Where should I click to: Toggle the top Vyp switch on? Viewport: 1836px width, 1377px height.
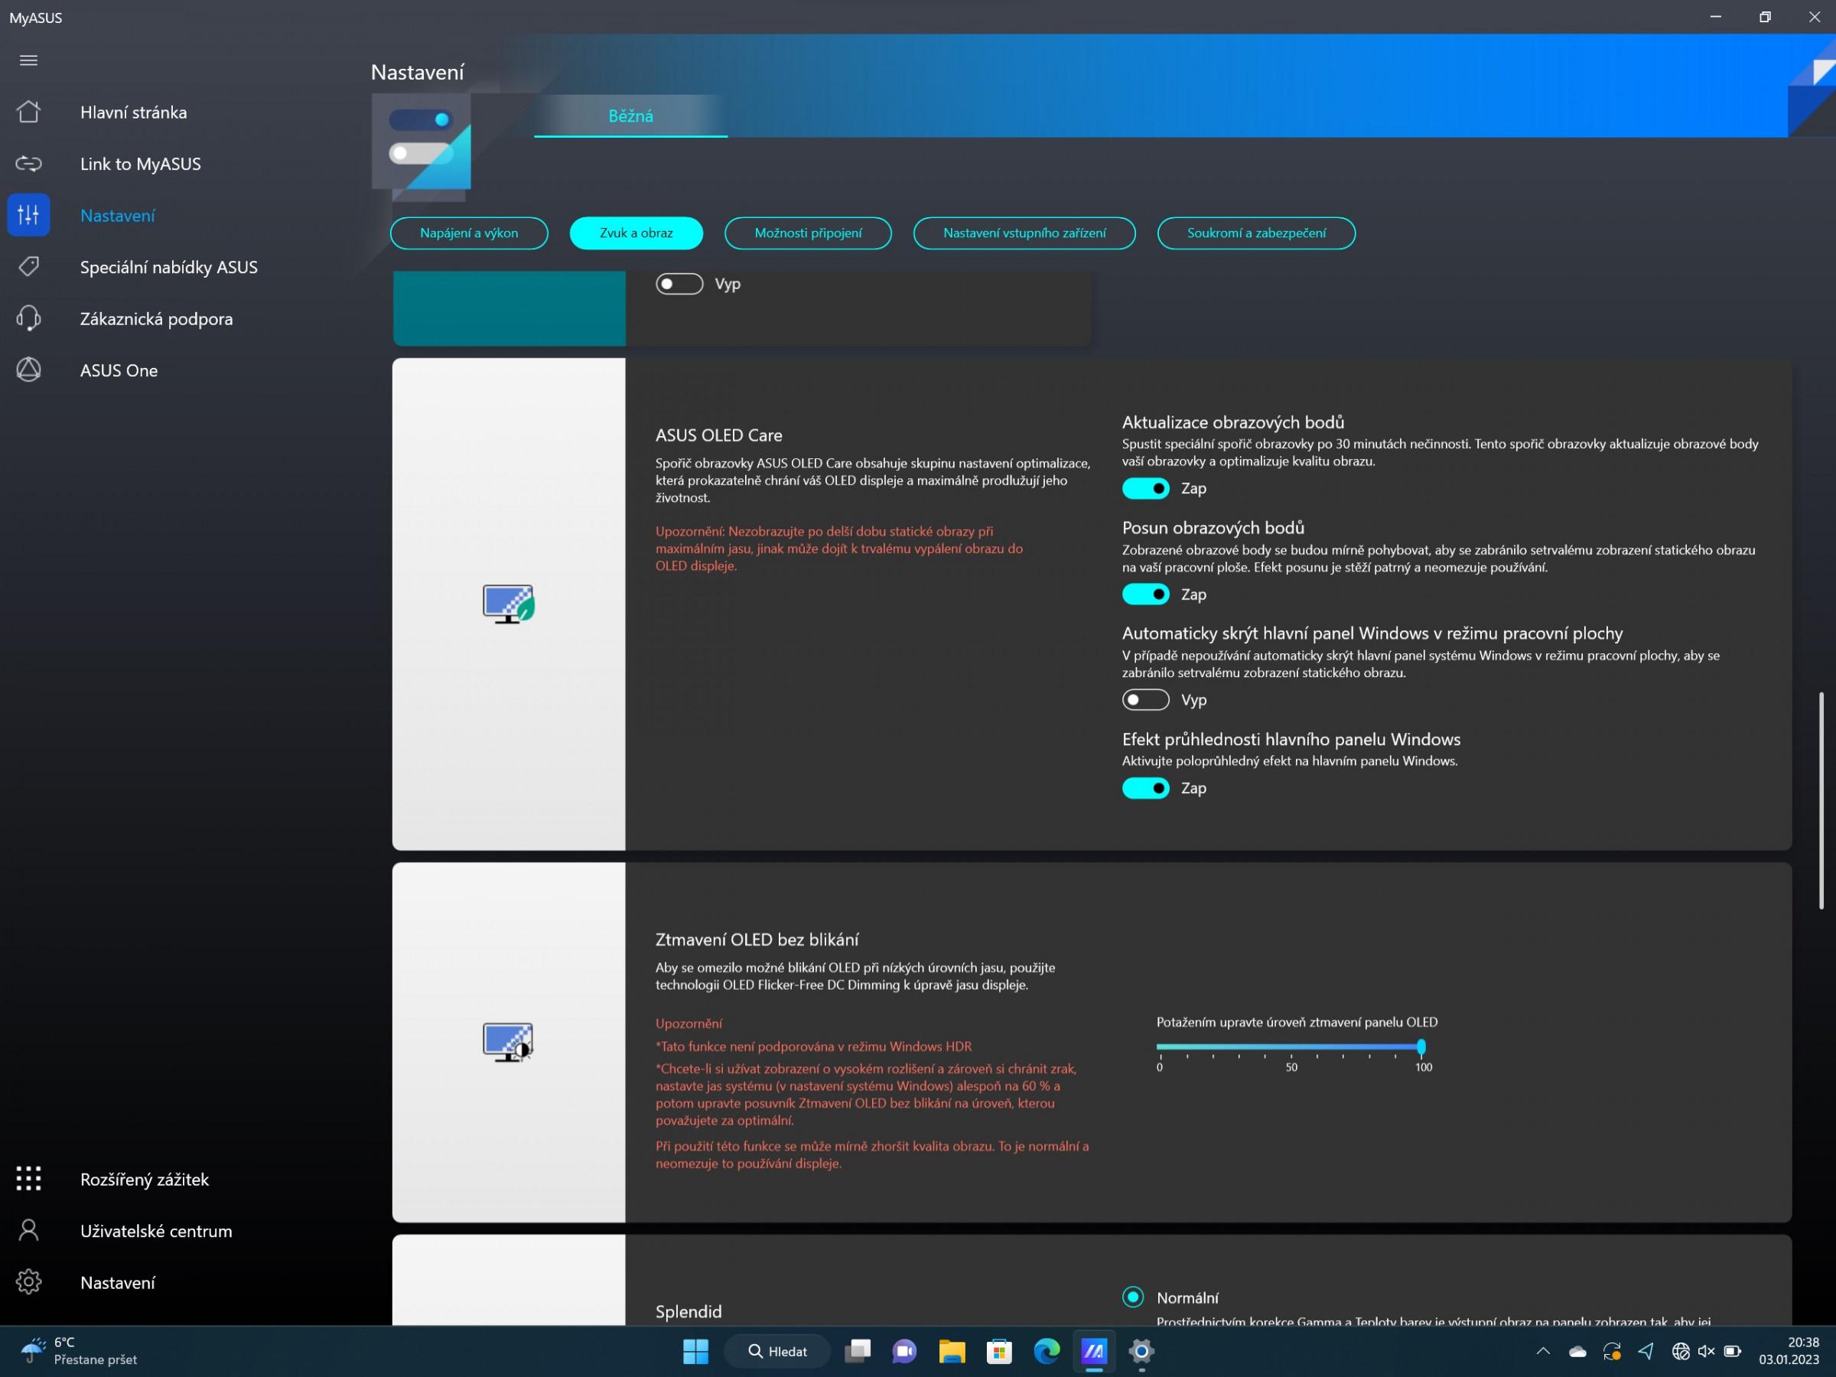[x=679, y=284]
